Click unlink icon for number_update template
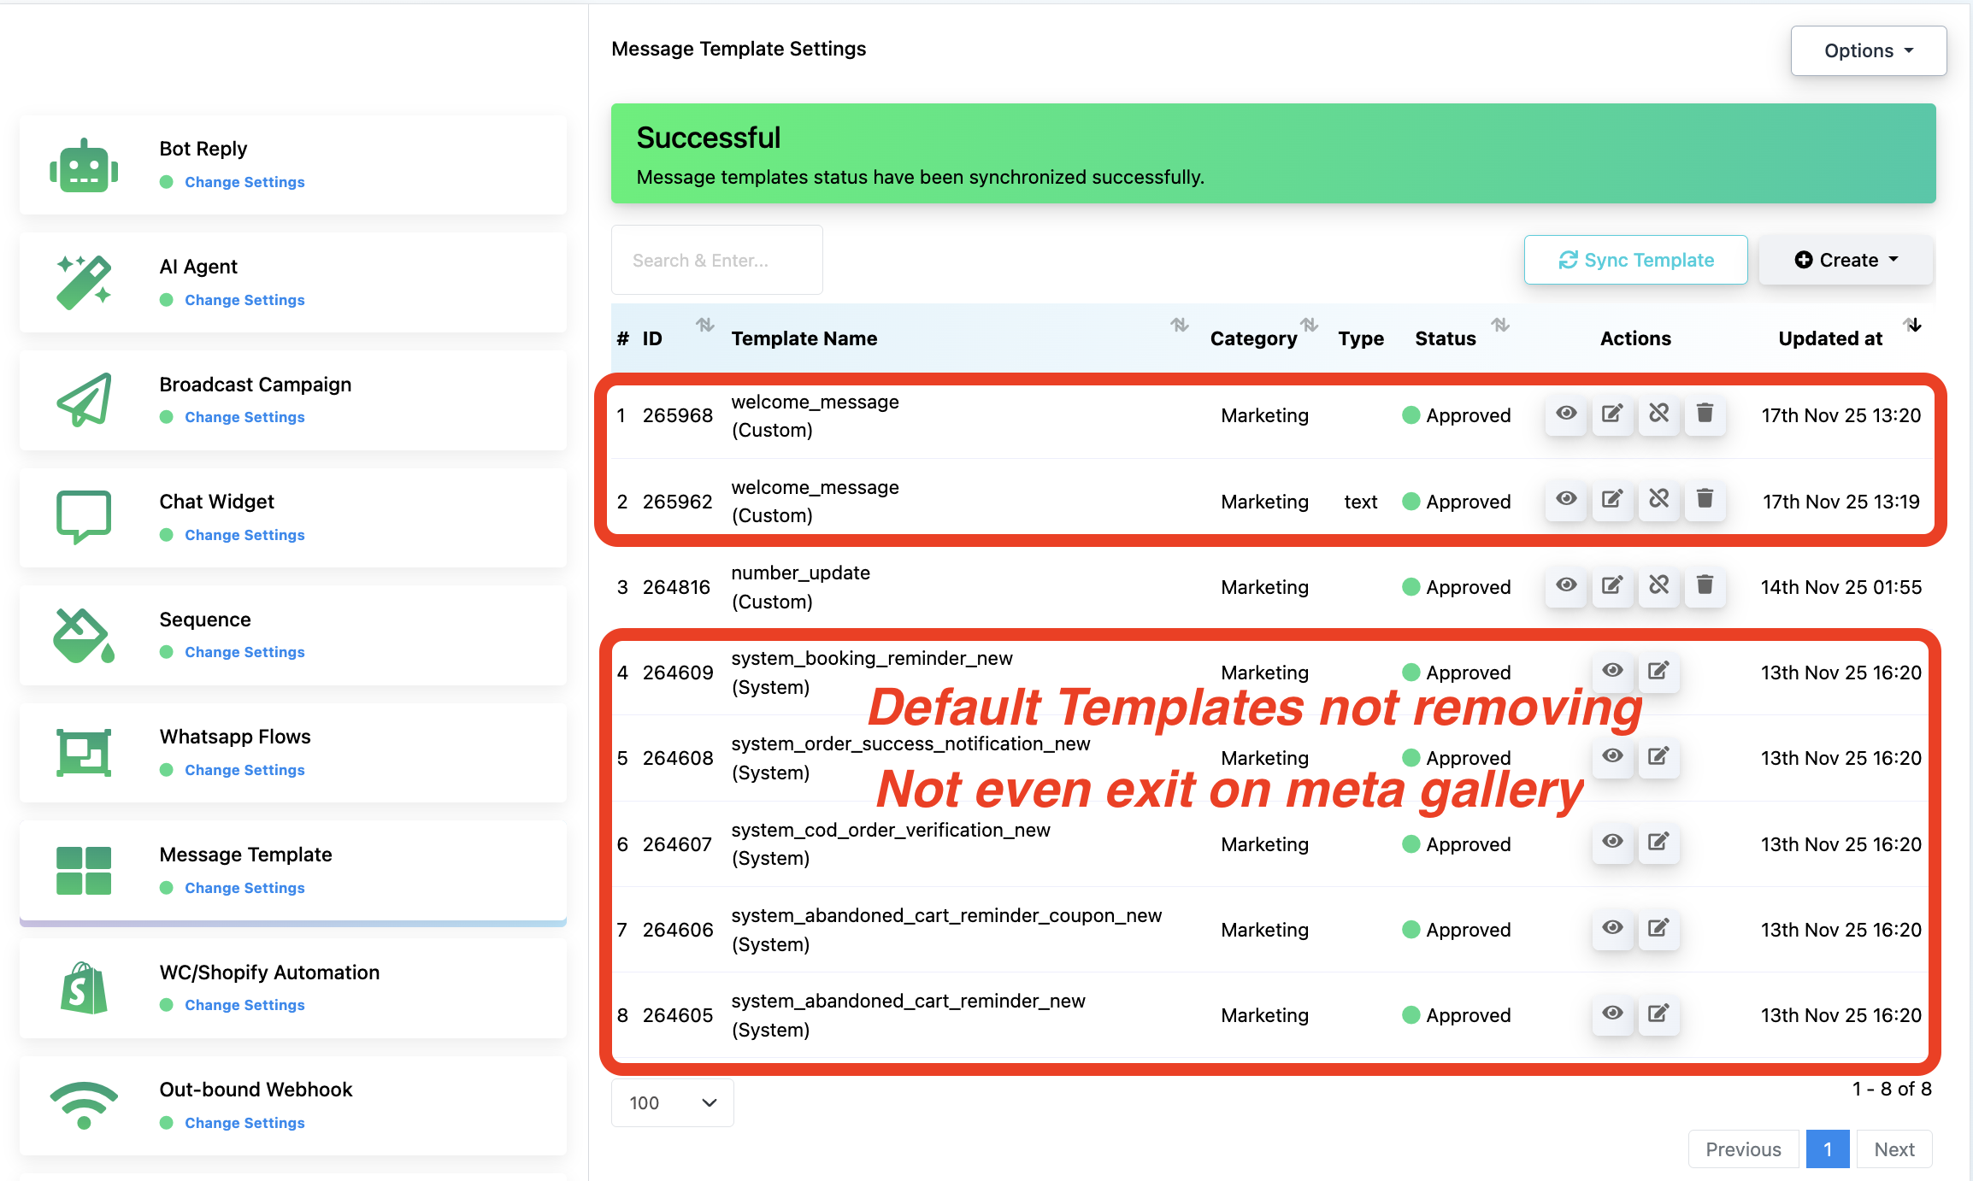 [x=1658, y=586]
